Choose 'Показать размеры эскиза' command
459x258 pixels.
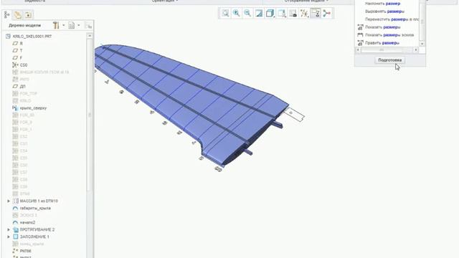point(389,35)
